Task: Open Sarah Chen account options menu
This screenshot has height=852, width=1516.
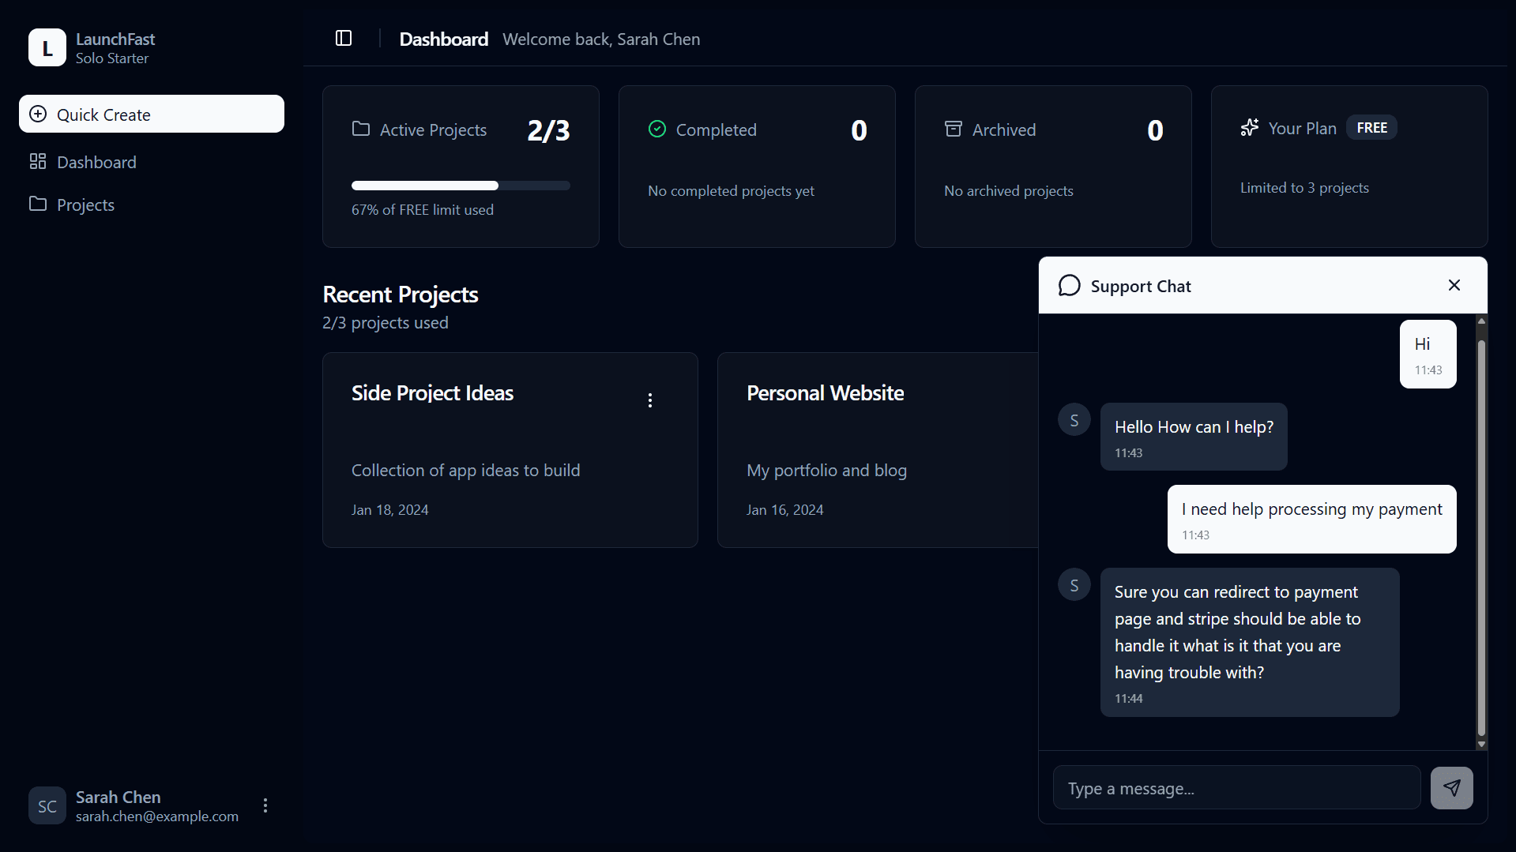Action: point(265,805)
